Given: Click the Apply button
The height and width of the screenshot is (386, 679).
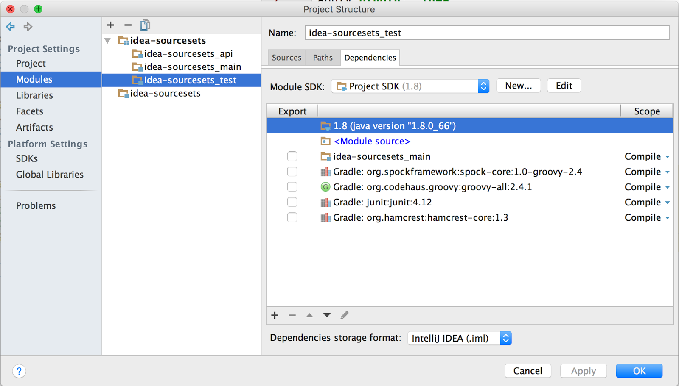Looking at the screenshot, I should pyautogui.click(x=583, y=371).
